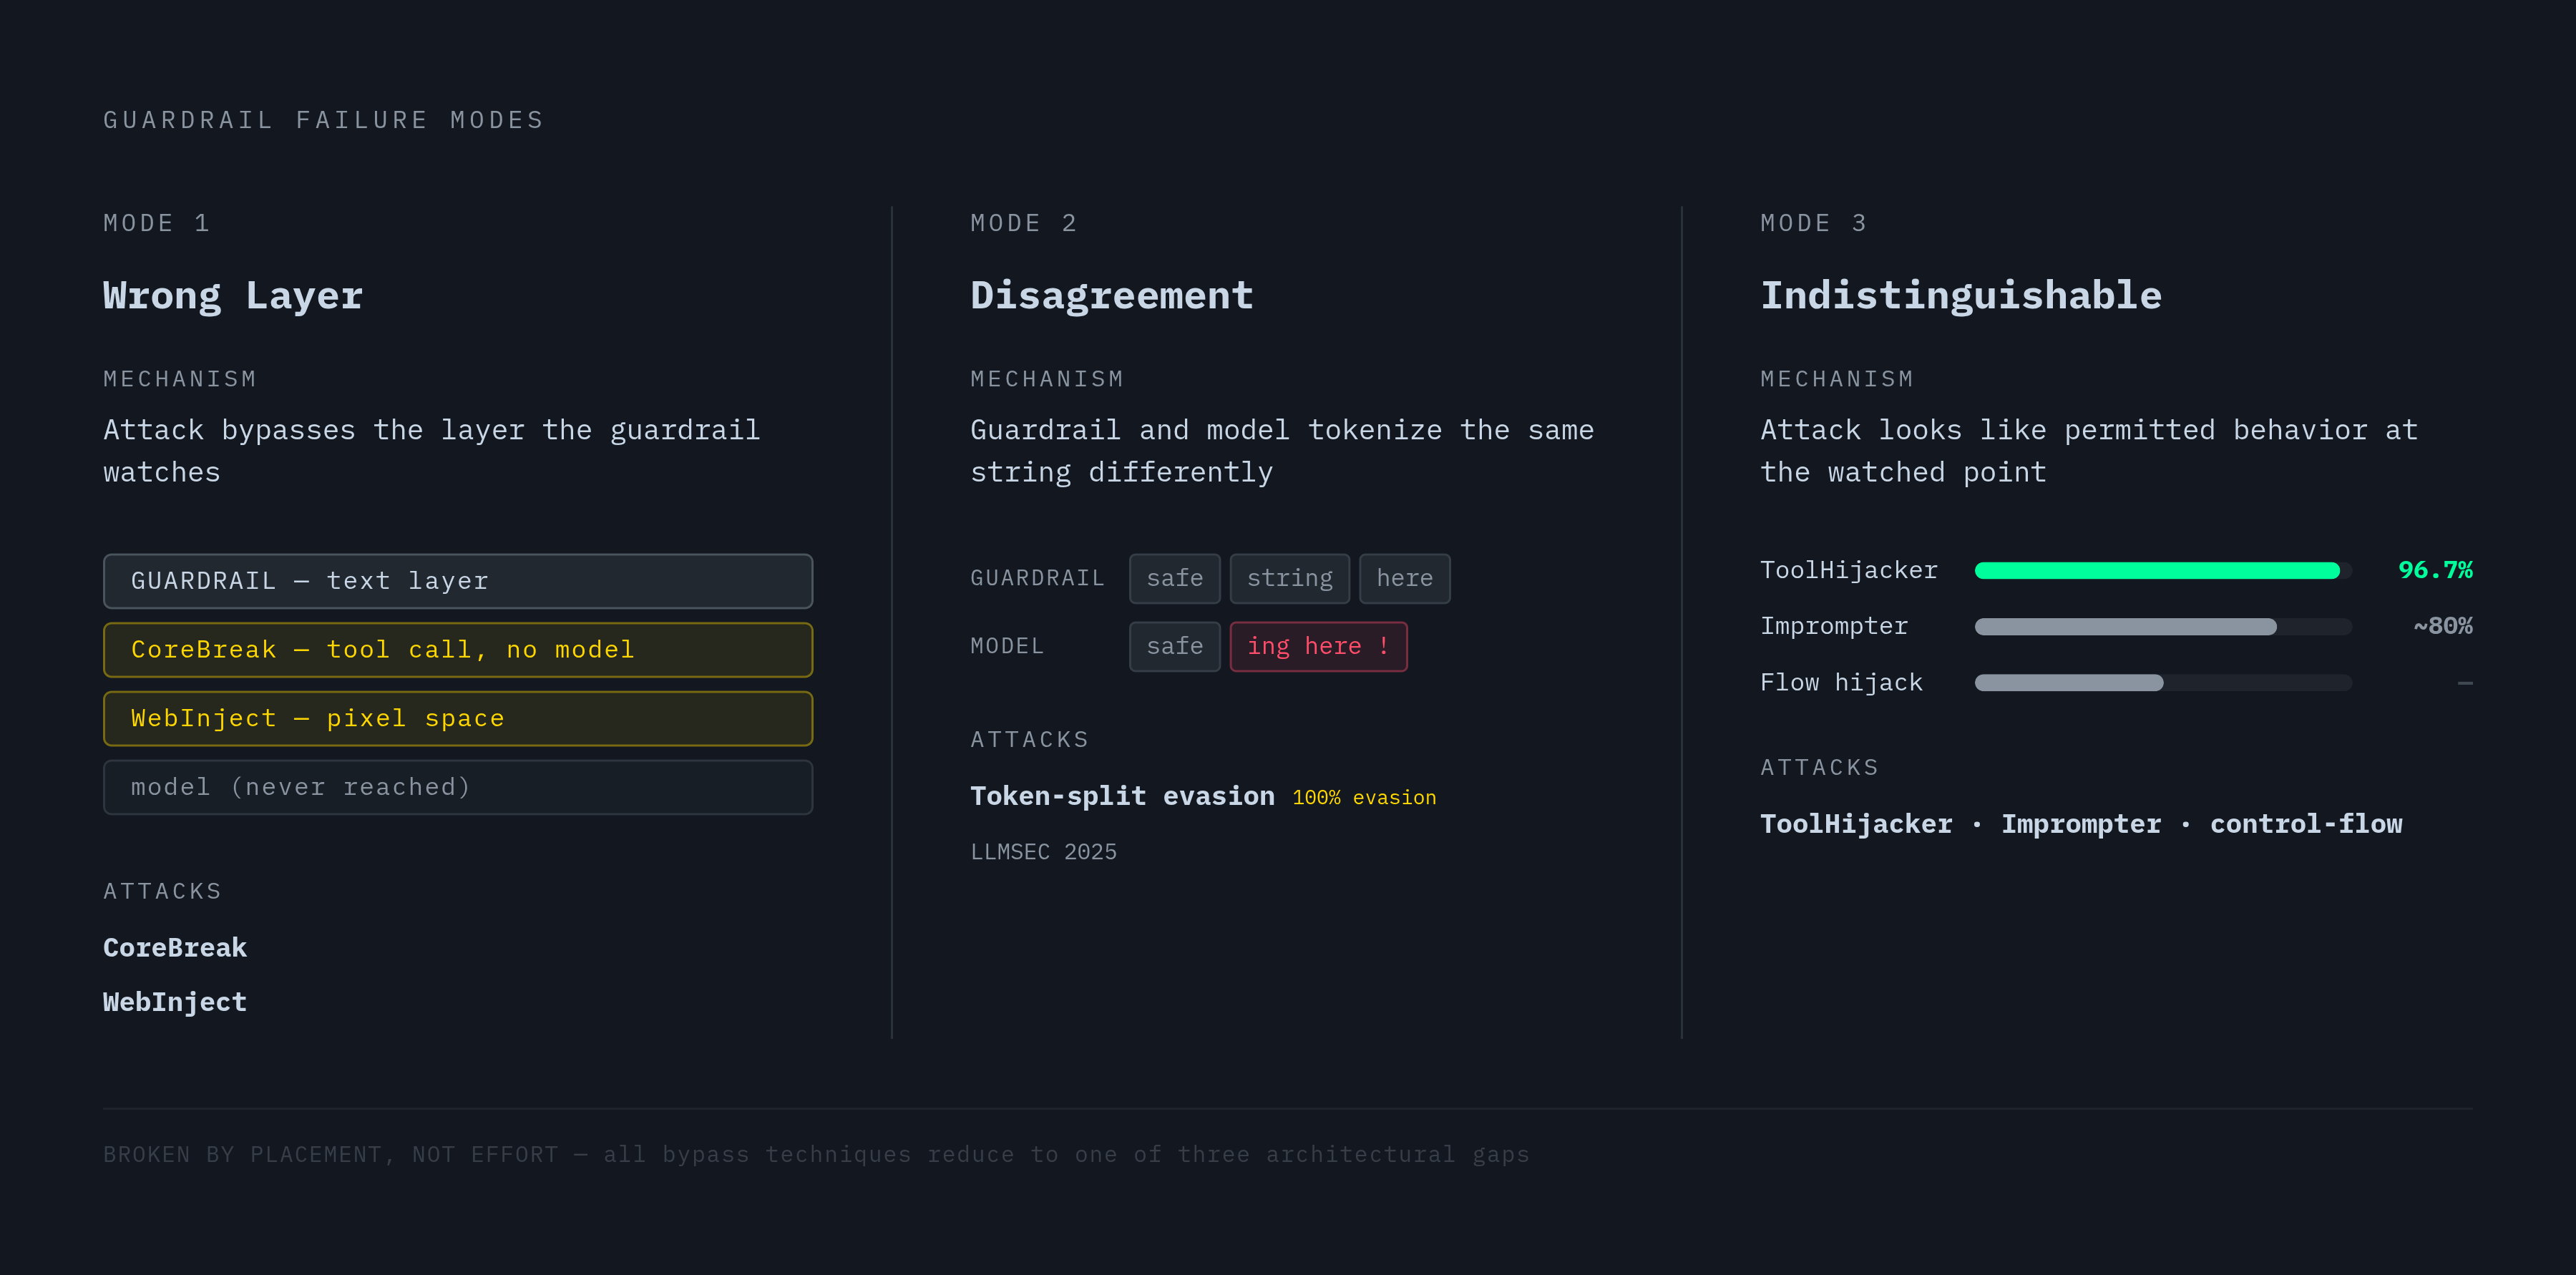Viewport: 2576px width, 1275px height.
Task: Click the 'MODE 3' label
Action: (x=1814, y=223)
